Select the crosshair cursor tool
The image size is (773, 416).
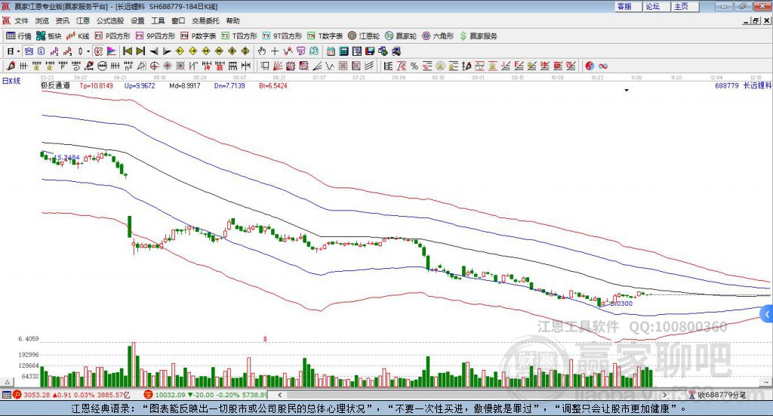pyautogui.click(x=275, y=51)
